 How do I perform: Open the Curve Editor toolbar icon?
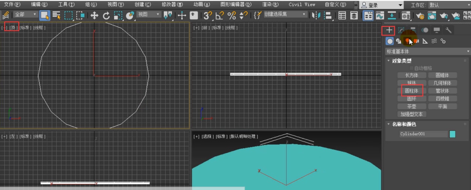point(380,15)
